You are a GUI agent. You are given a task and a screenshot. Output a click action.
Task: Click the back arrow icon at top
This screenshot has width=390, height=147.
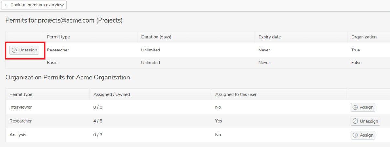(x=6, y=5)
